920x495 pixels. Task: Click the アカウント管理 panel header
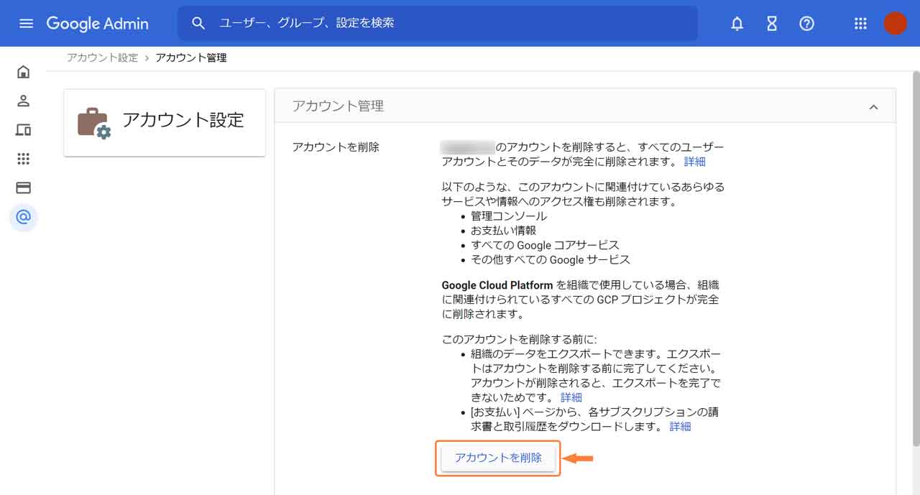tap(585, 106)
